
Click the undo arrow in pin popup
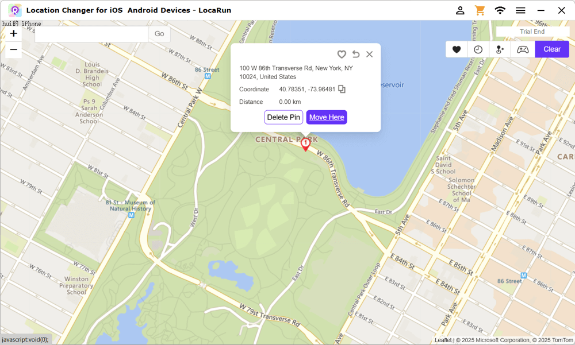tap(356, 54)
